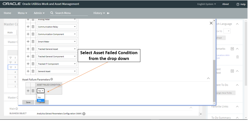Select Yes from the dropdown list
Screen dimensions: 248x121
click(x=41, y=100)
